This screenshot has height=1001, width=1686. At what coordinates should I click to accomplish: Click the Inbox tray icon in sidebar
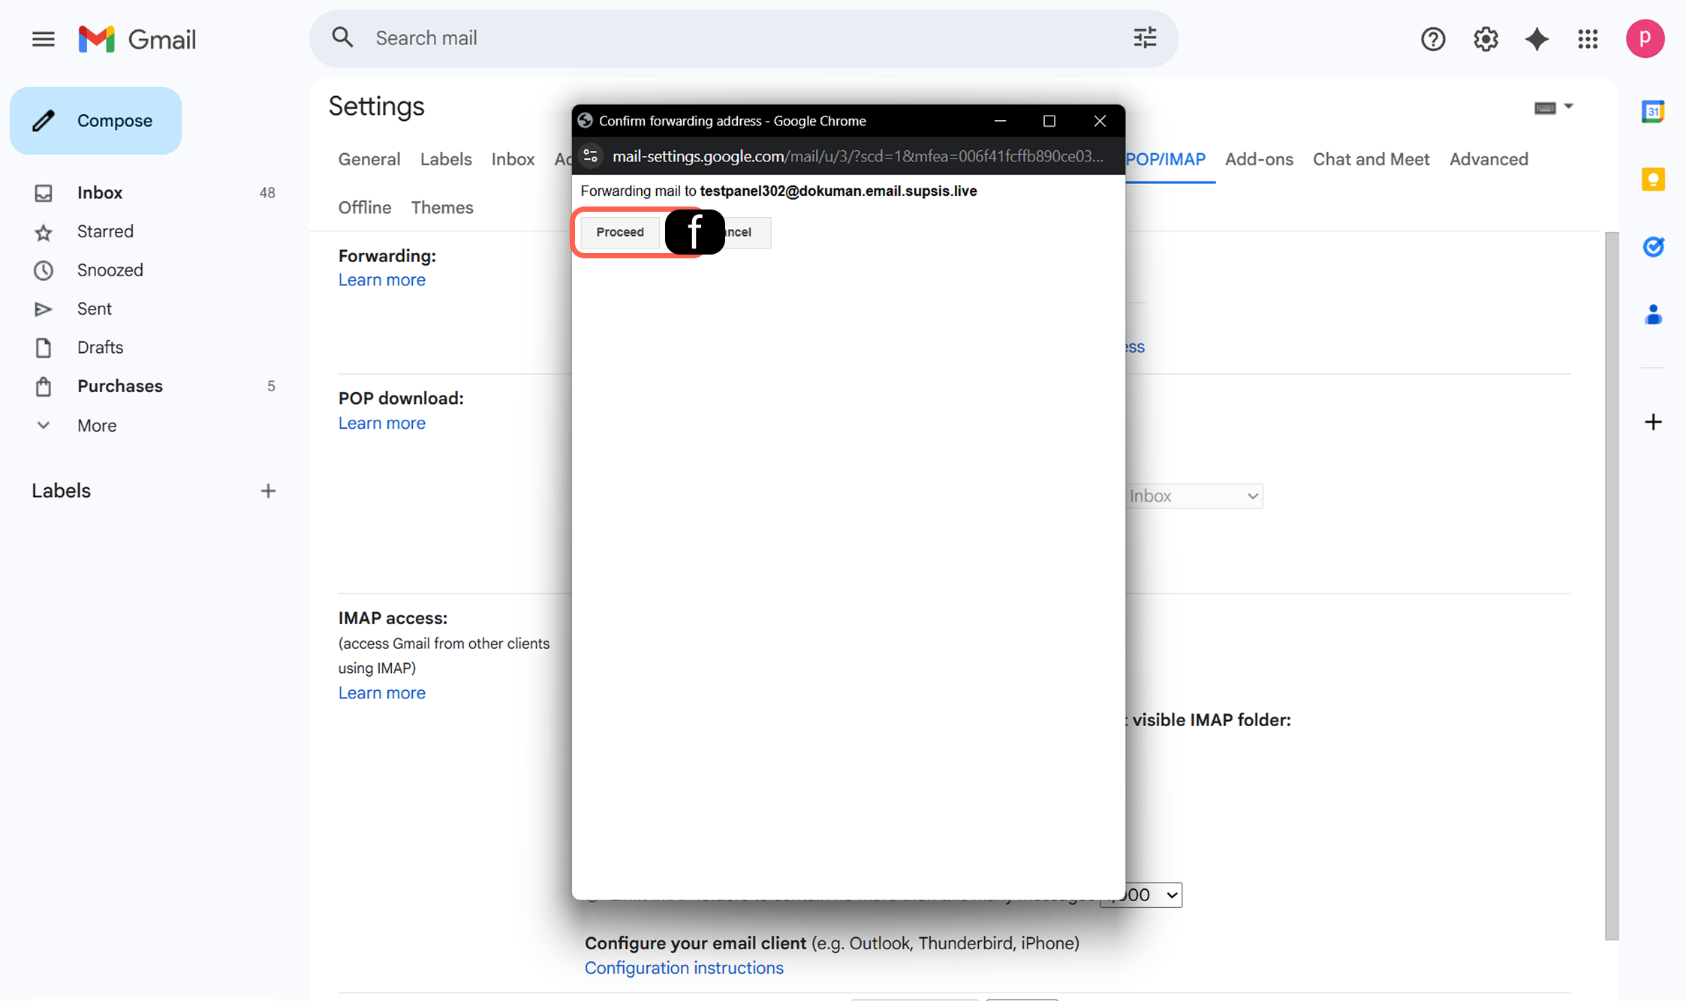(44, 193)
